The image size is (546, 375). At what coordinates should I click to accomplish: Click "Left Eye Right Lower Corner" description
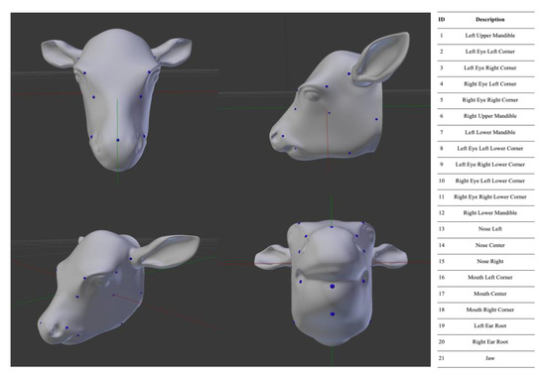(490, 165)
